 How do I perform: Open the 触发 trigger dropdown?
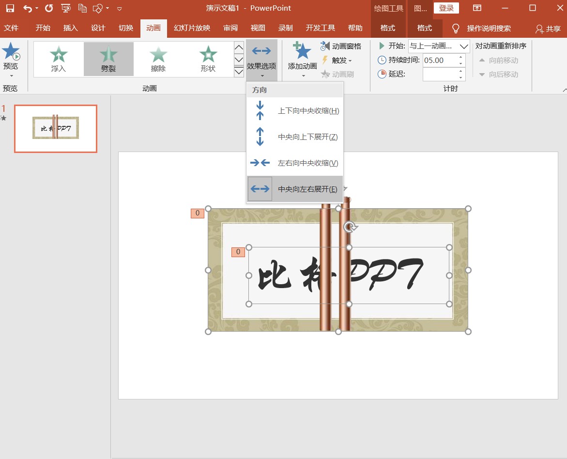point(337,60)
